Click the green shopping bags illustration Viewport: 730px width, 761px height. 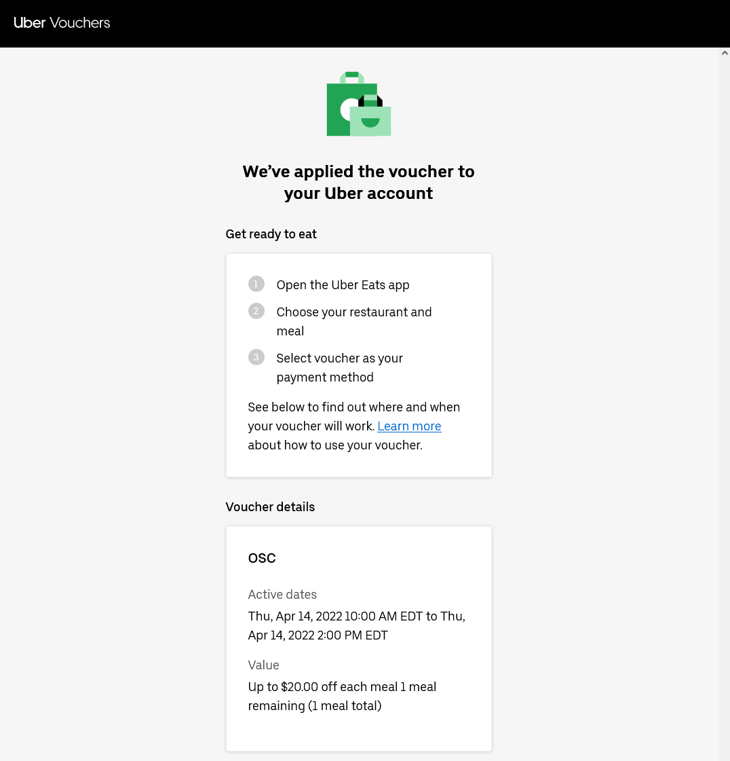click(358, 105)
